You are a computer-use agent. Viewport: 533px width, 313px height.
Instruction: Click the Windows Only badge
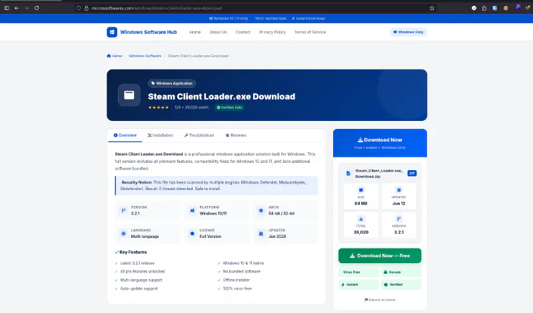pyautogui.click(x=408, y=32)
